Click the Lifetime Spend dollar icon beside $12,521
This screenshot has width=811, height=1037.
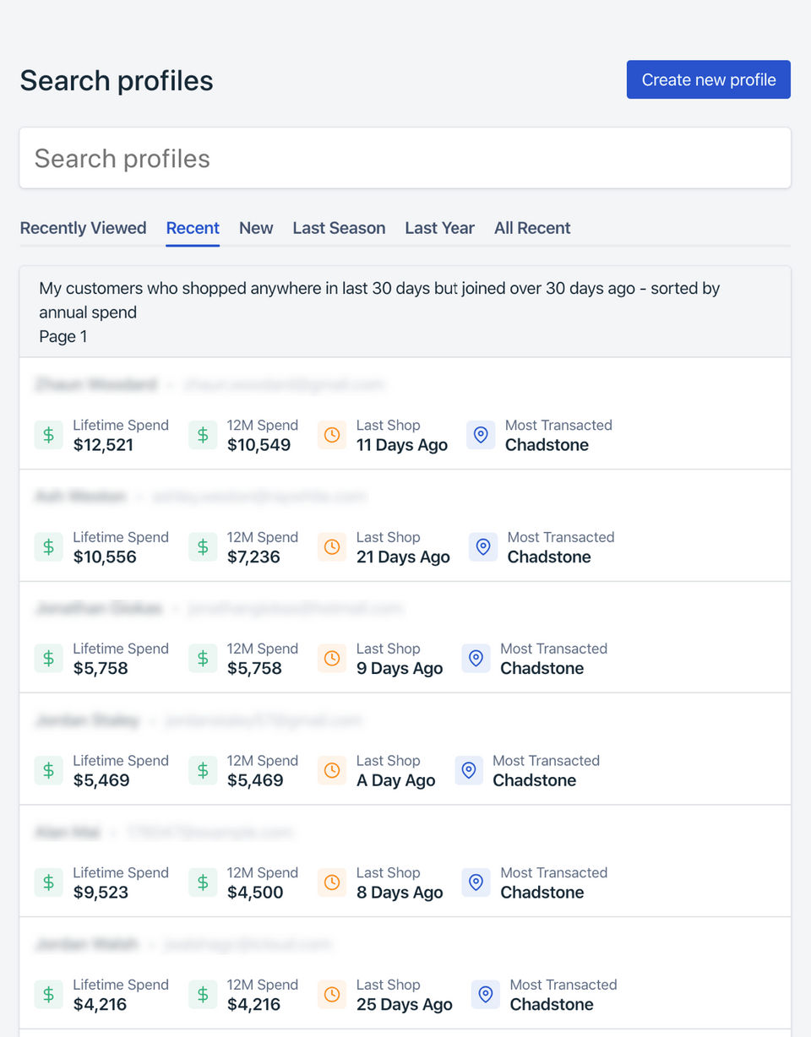point(48,436)
